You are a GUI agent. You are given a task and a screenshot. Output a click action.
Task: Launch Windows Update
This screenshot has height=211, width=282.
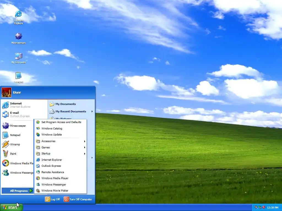click(x=60, y=134)
